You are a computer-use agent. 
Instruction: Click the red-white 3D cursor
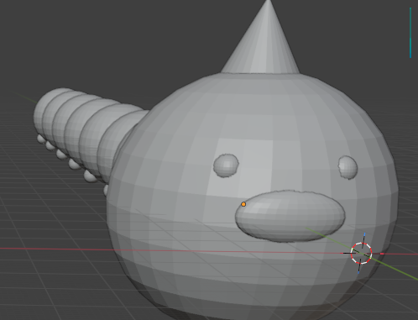361,254
